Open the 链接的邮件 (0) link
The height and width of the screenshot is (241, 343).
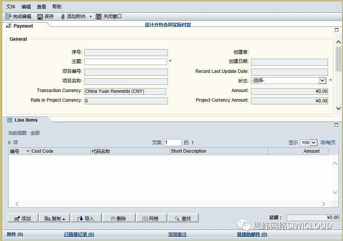pos(252,234)
